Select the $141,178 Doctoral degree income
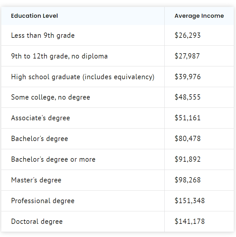236x237 pixels. point(190,222)
